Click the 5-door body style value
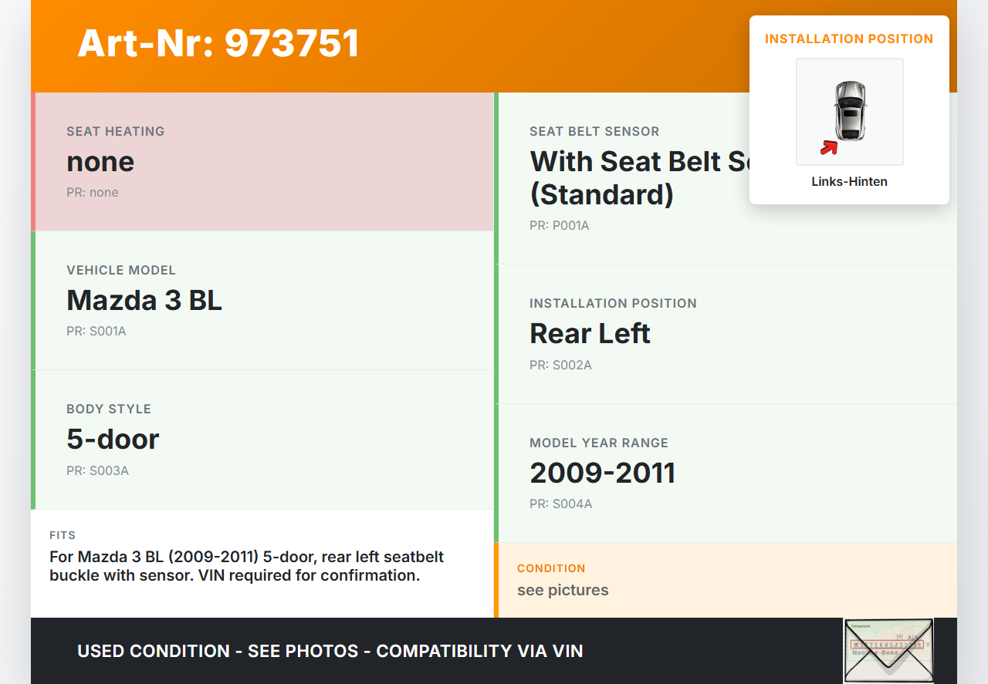988x684 pixels. coord(113,439)
